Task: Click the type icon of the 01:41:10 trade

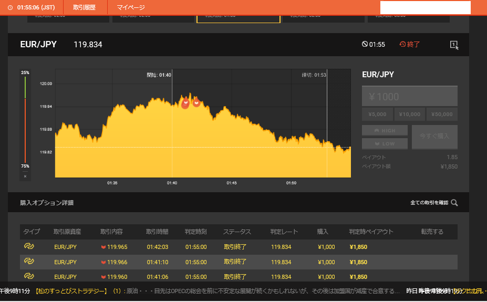Action: click(x=29, y=262)
